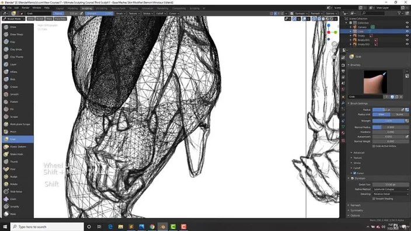Set Radius Unit to View
411x231 pixels.
(x=381, y=114)
